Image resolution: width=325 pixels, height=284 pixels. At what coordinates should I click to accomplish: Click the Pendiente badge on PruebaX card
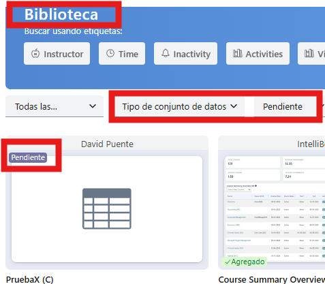[x=28, y=157]
